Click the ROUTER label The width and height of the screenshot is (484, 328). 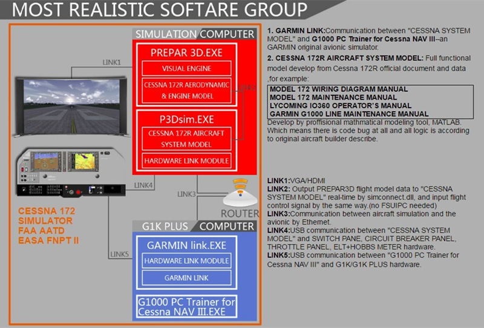pyautogui.click(x=240, y=214)
